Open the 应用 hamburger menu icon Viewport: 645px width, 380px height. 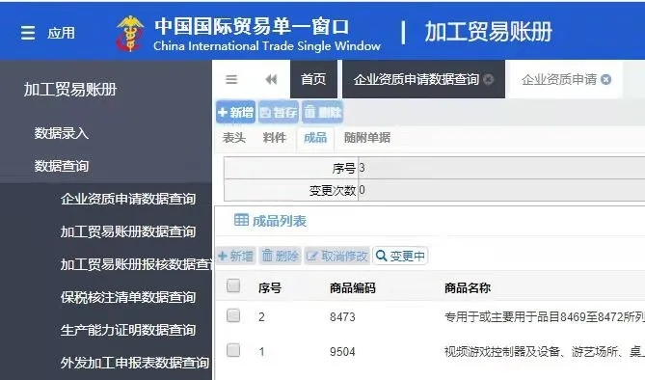pyautogui.click(x=28, y=33)
